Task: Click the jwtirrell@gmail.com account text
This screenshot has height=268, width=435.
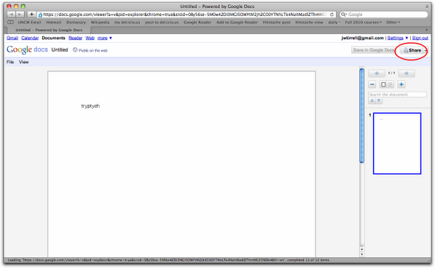Action: pos(362,38)
